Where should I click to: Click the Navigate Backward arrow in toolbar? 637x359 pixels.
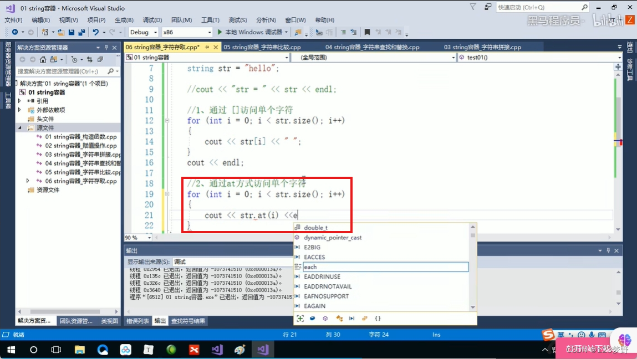[x=15, y=32]
